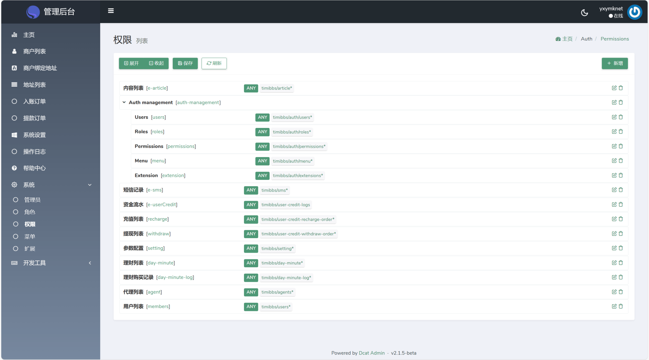Click the 新增 button
This screenshot has height=360, width=649.
click(614, 63)
